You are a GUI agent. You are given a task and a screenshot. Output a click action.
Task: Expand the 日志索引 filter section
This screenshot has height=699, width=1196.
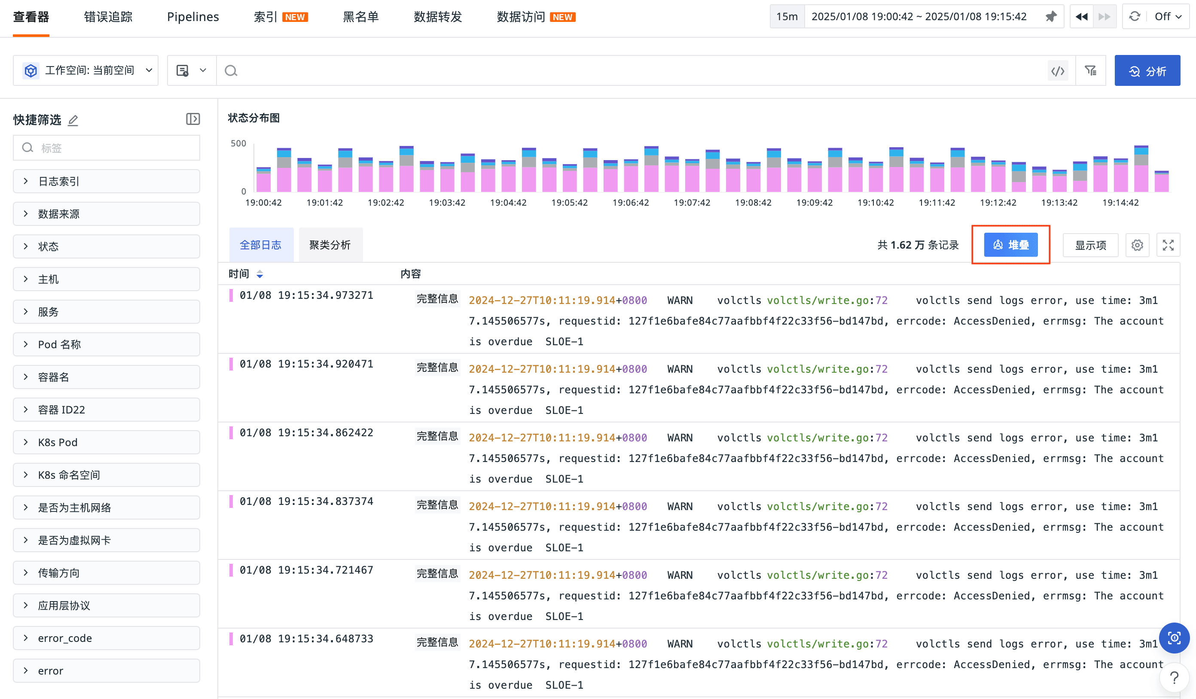pyautogui.click(x=106, y=181)
